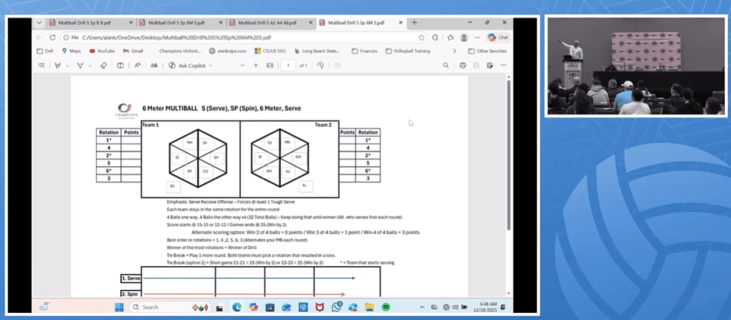
Task: Click the address bar URL
Action: tap(177, 38)
